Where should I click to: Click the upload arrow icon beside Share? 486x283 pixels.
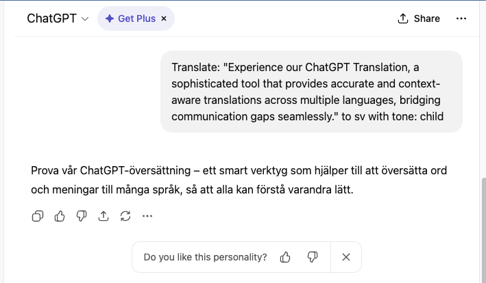point(403,18)
